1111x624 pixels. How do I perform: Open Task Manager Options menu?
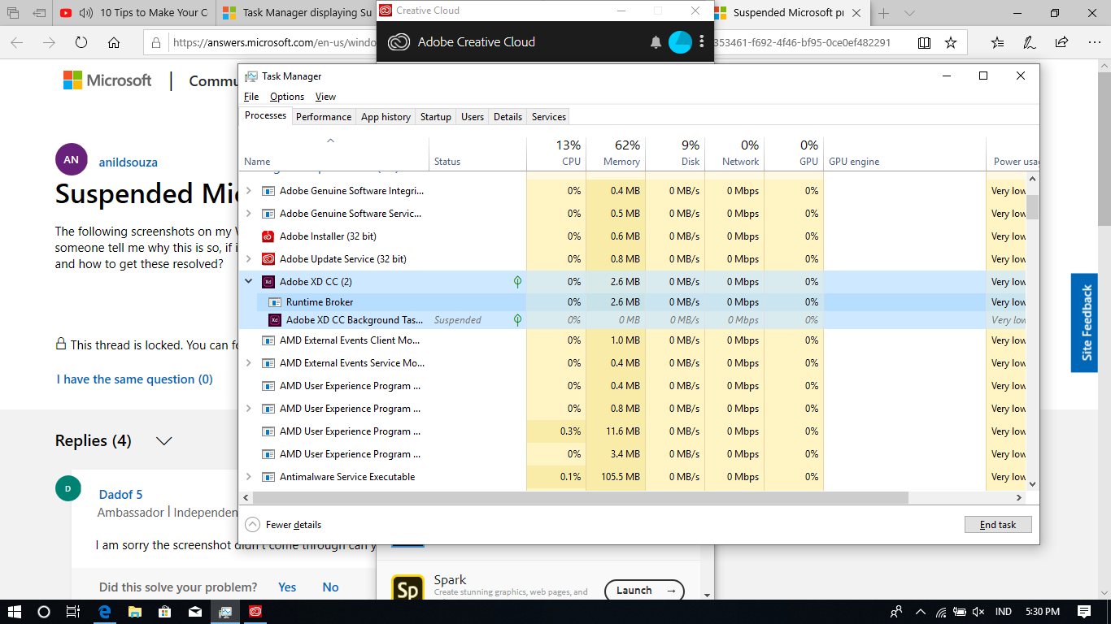[287, 97]
